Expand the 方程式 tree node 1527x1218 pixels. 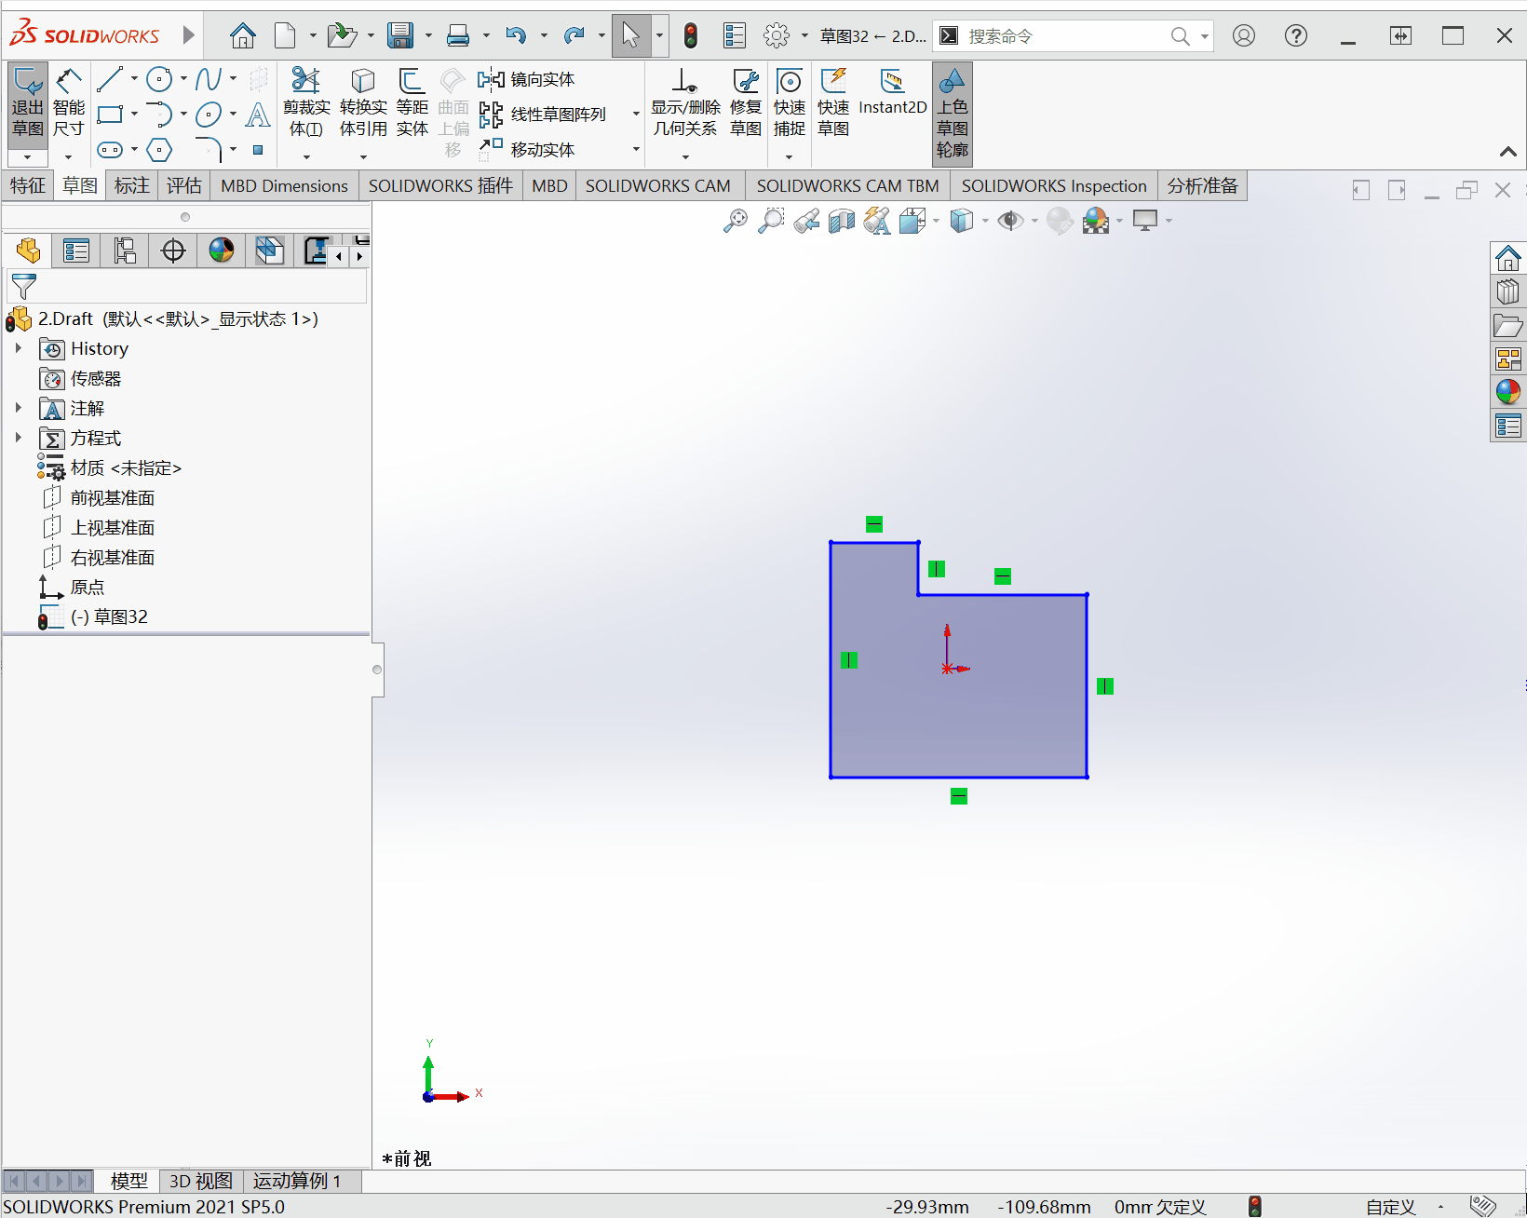(18, 438)
